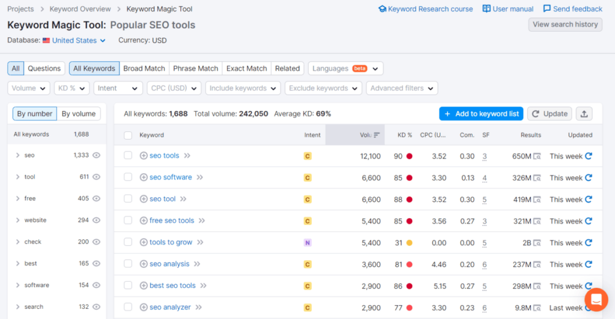Click the Send feedback link
Screen dimensions: 615x319
(572, 9)
